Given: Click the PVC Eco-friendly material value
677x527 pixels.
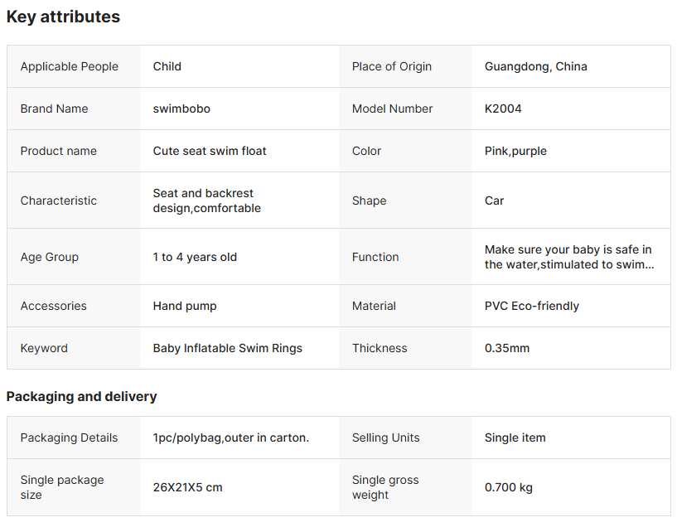Looking at the screenshot, I should pyautogui.click(x=531, y=306).
